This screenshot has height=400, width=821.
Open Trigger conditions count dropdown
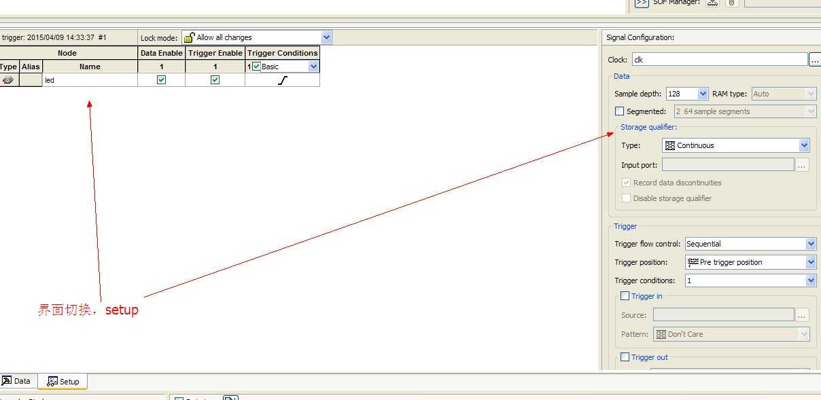(811, 280)
